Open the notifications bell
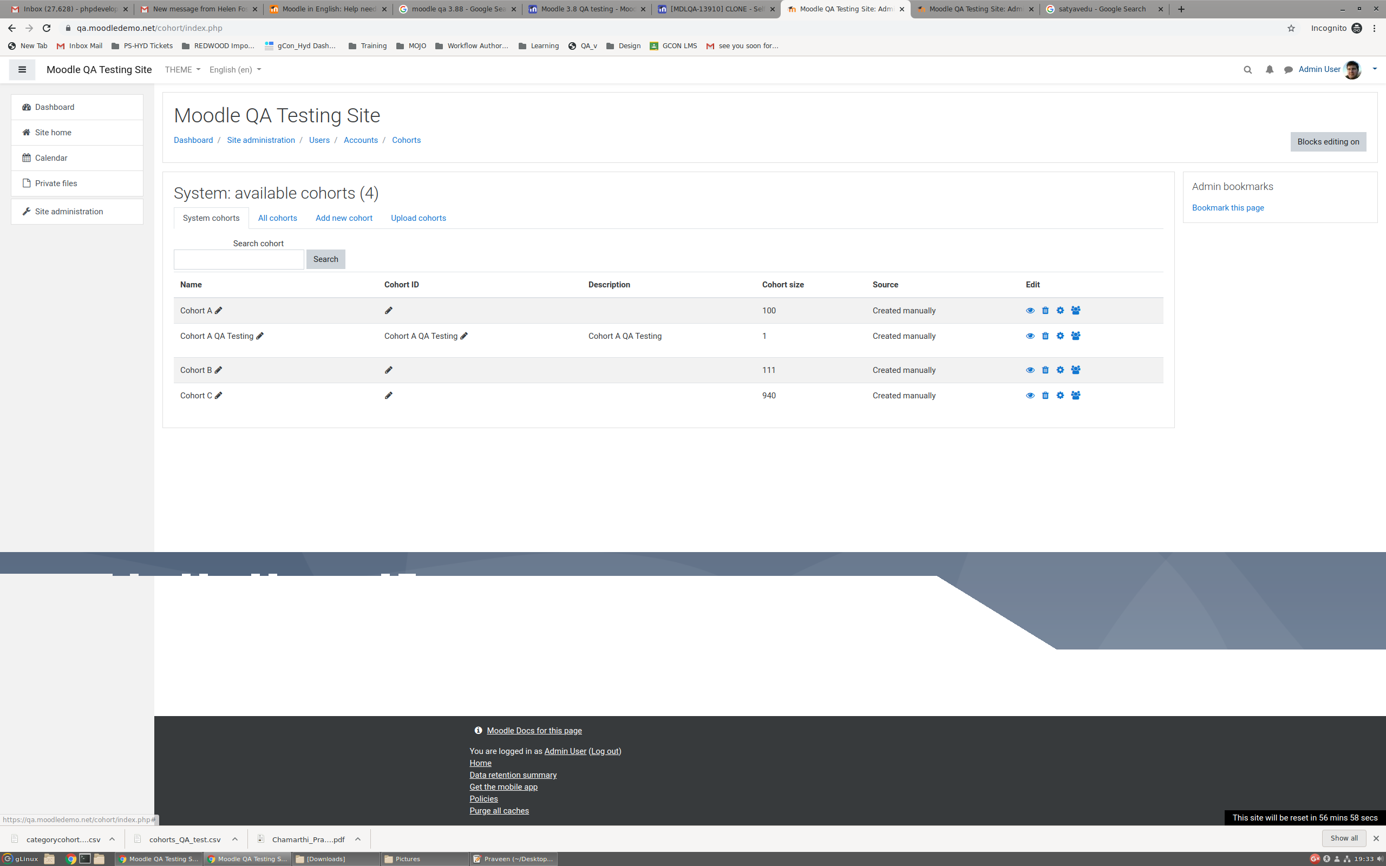The height and width of the screenshot is (866, 1386). click(1269, 70)
